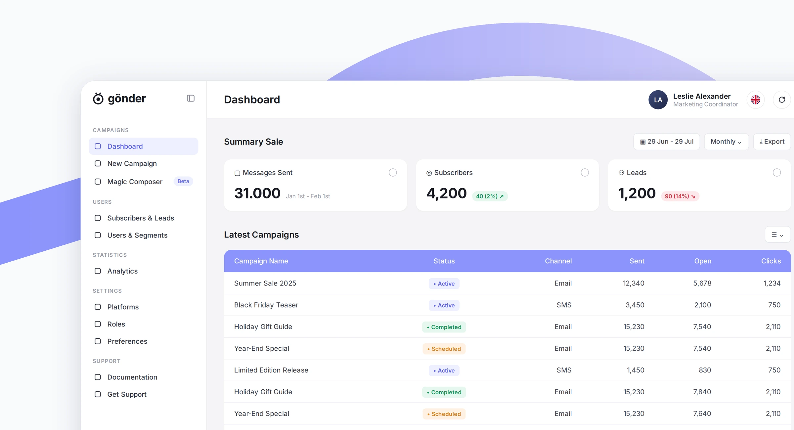Click the Magic Composer sidebar icon
794x430 pixels.
(98, 182)
